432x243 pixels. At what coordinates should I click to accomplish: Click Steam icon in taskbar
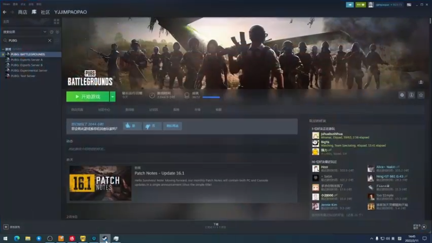105,238
